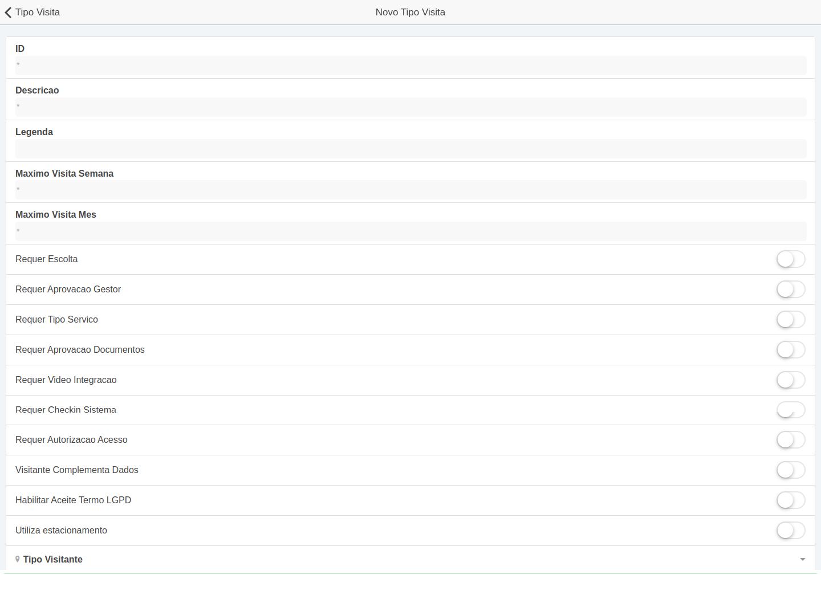Toggle the Requer Checkin Sistema switch
821x599 pixels.
(790, 410)
